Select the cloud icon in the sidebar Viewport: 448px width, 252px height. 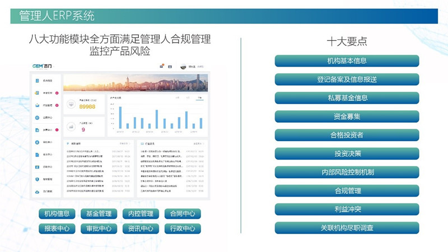(38, 191)
